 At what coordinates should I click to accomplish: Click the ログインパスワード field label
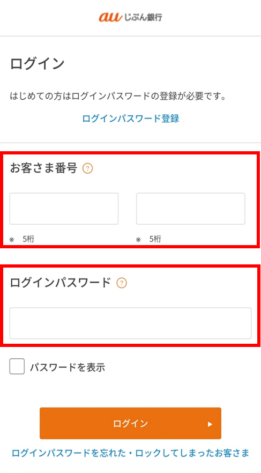pyautogui.click(x=61, y=283)
